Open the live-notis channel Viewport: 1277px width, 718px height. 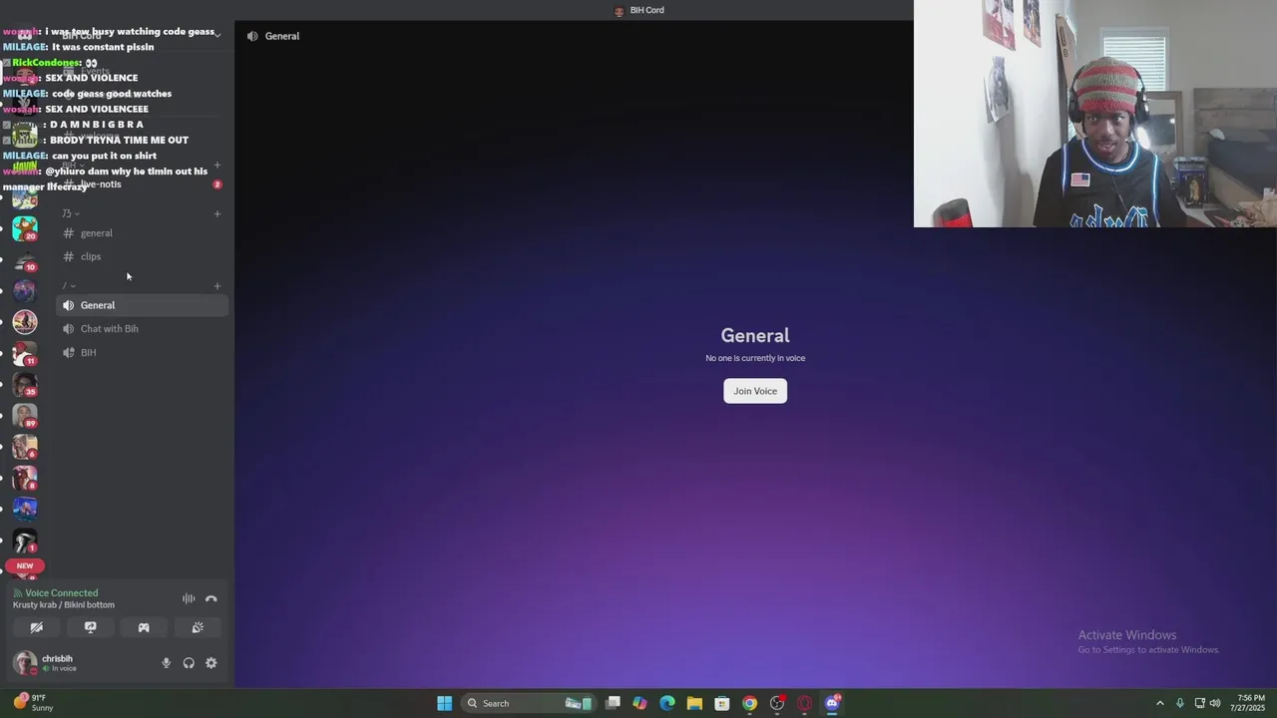[143, 184]
